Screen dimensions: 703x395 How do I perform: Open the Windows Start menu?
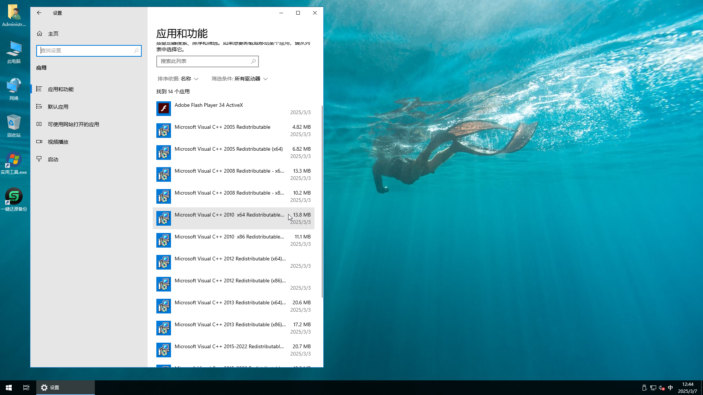point(9,388)
